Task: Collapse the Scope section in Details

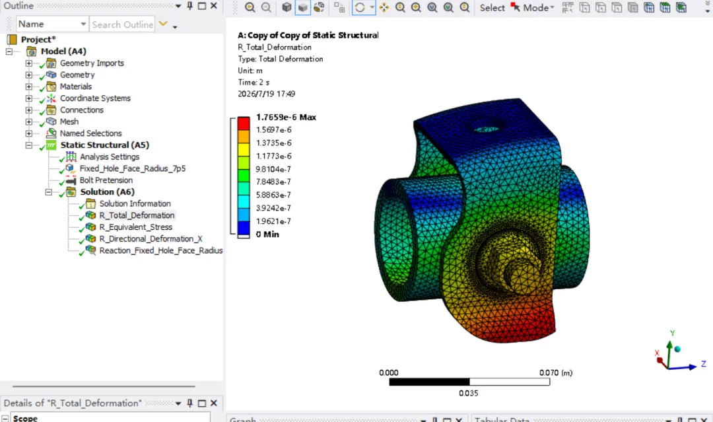Action: pyautogui.click(x=5, y=418)
